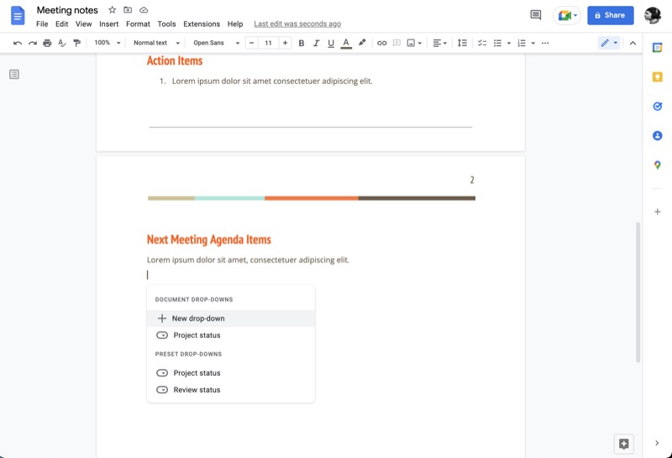Star the Meeting notes document
The width and height of the screenshot is (672, 458).
(113, 10)
